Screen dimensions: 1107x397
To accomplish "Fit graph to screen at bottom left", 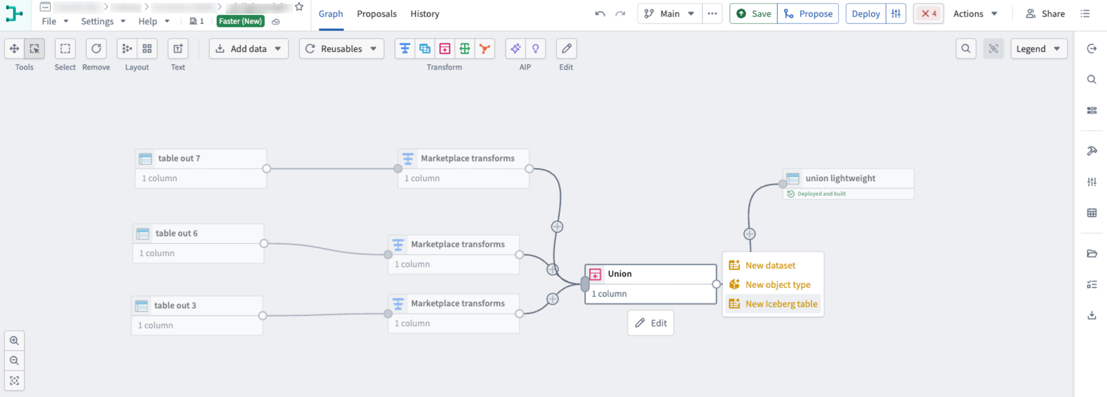I will [14, 380].
